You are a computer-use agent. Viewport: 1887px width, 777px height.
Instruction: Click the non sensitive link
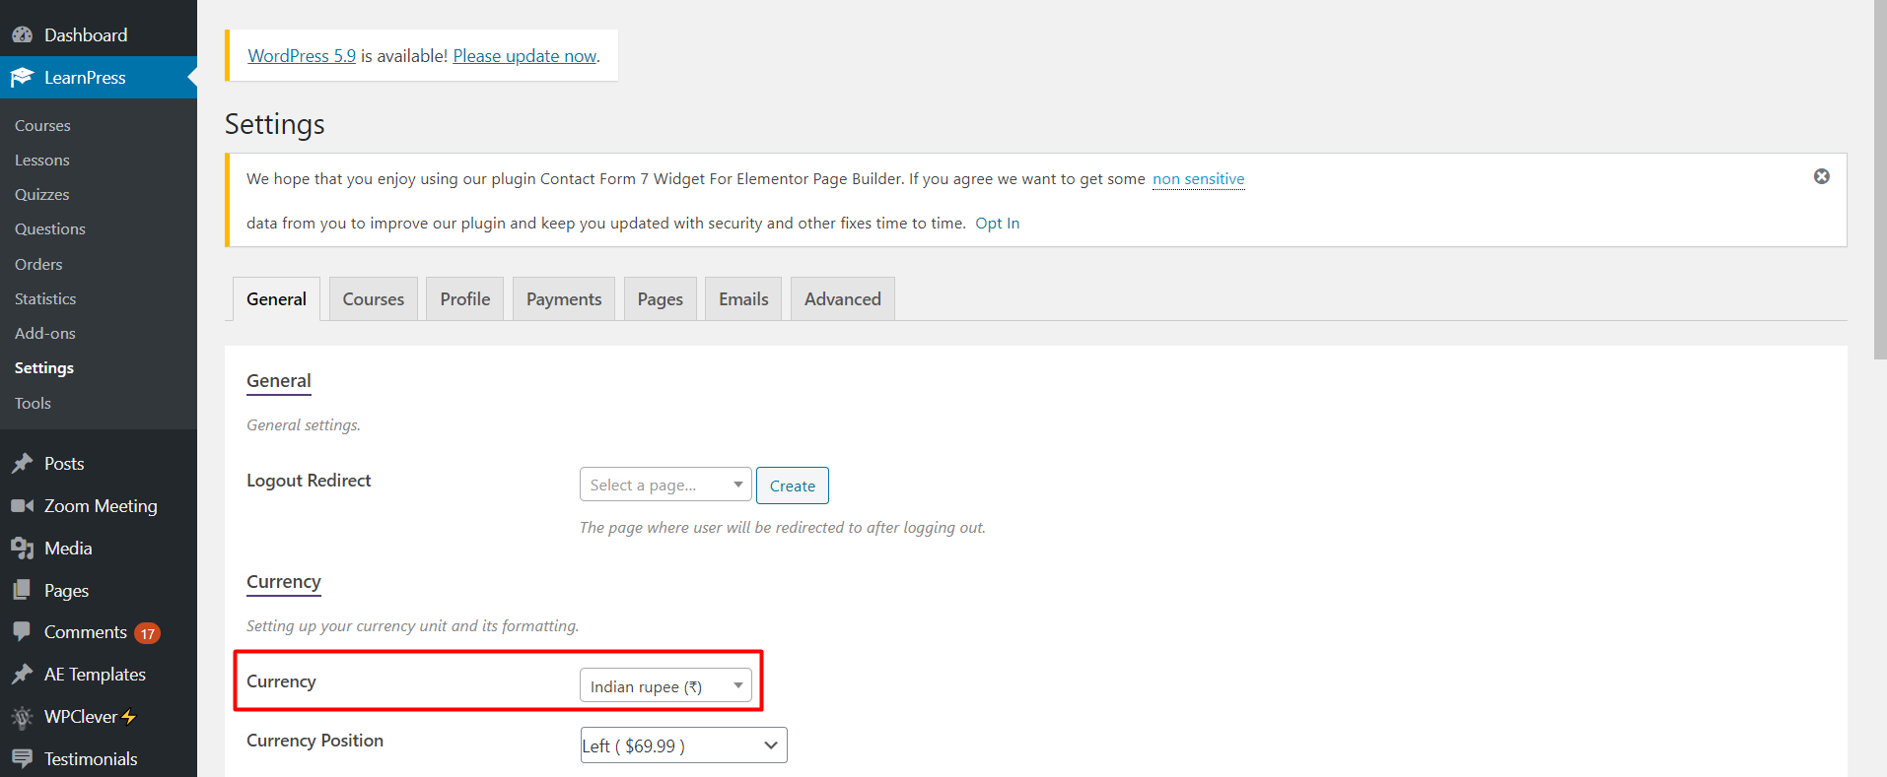point(1199,179)
